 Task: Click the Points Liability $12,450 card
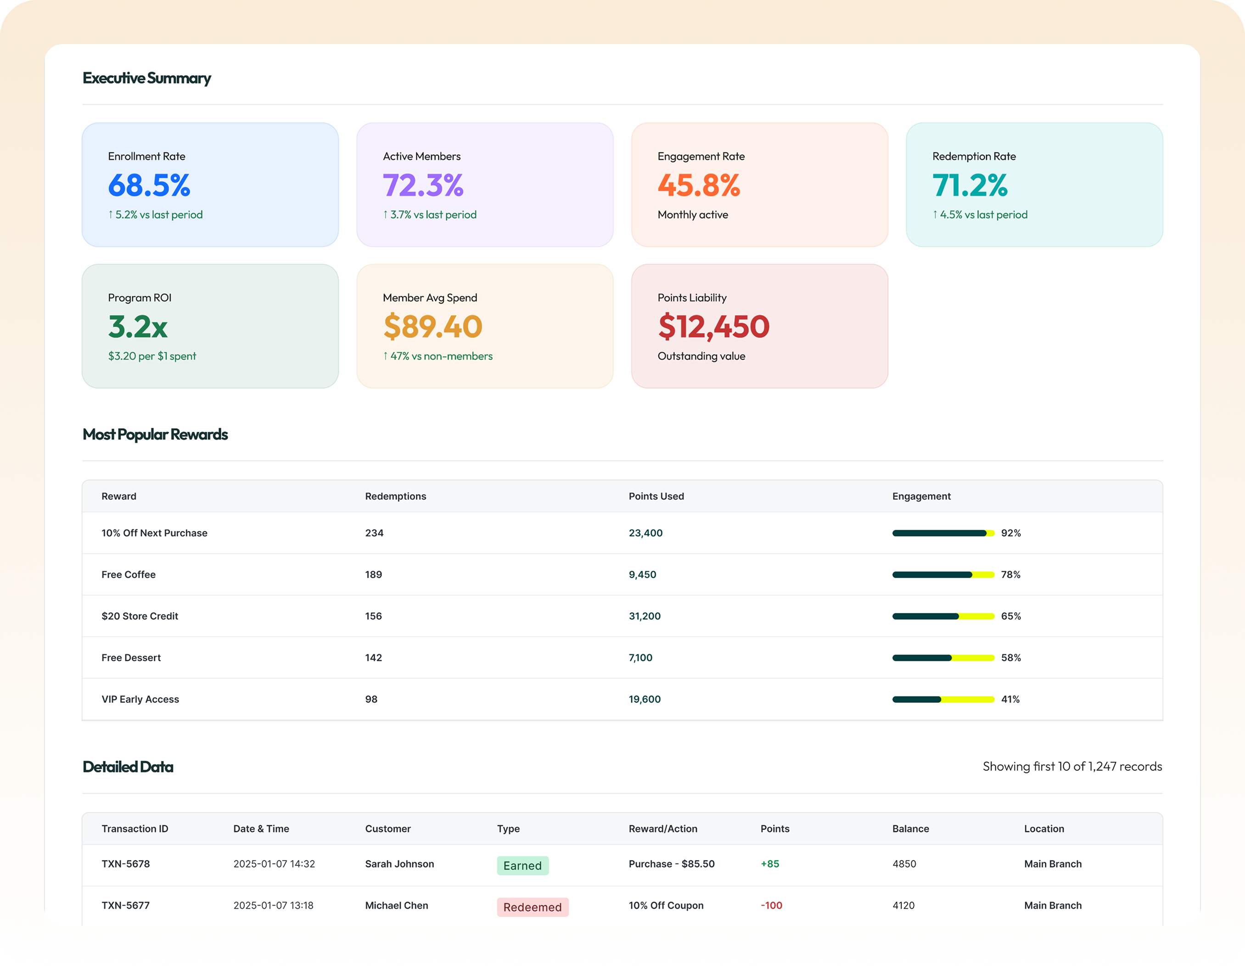tap(759, 326)
